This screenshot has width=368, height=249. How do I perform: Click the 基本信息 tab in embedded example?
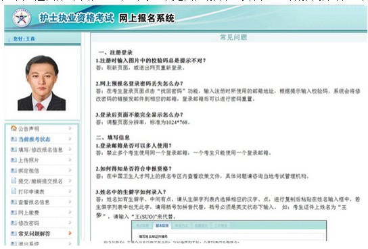point(162,225)
